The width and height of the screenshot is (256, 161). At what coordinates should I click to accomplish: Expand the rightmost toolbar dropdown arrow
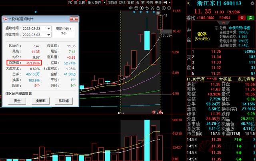170,2
